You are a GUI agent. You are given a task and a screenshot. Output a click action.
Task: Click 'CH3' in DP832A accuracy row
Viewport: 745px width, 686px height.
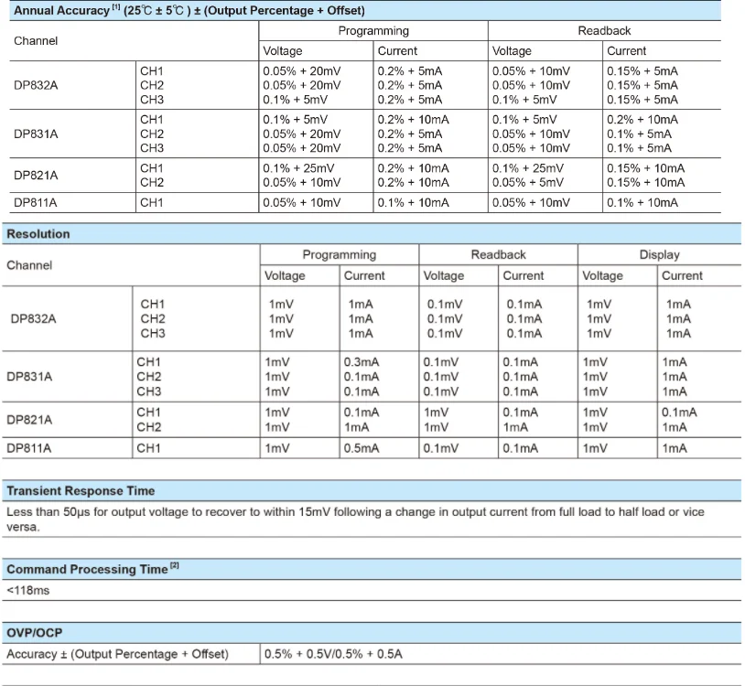pos(152,100)
